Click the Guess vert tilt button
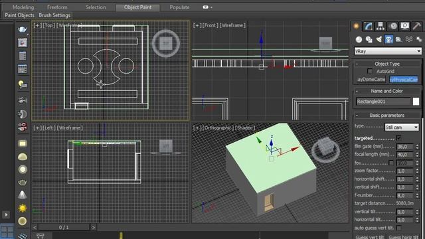Screen dimensions: 425x239 click(x=370, y=236)
